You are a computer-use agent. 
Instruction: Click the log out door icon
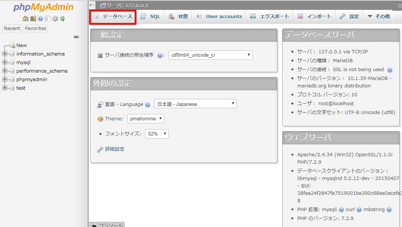pos(33,19)
